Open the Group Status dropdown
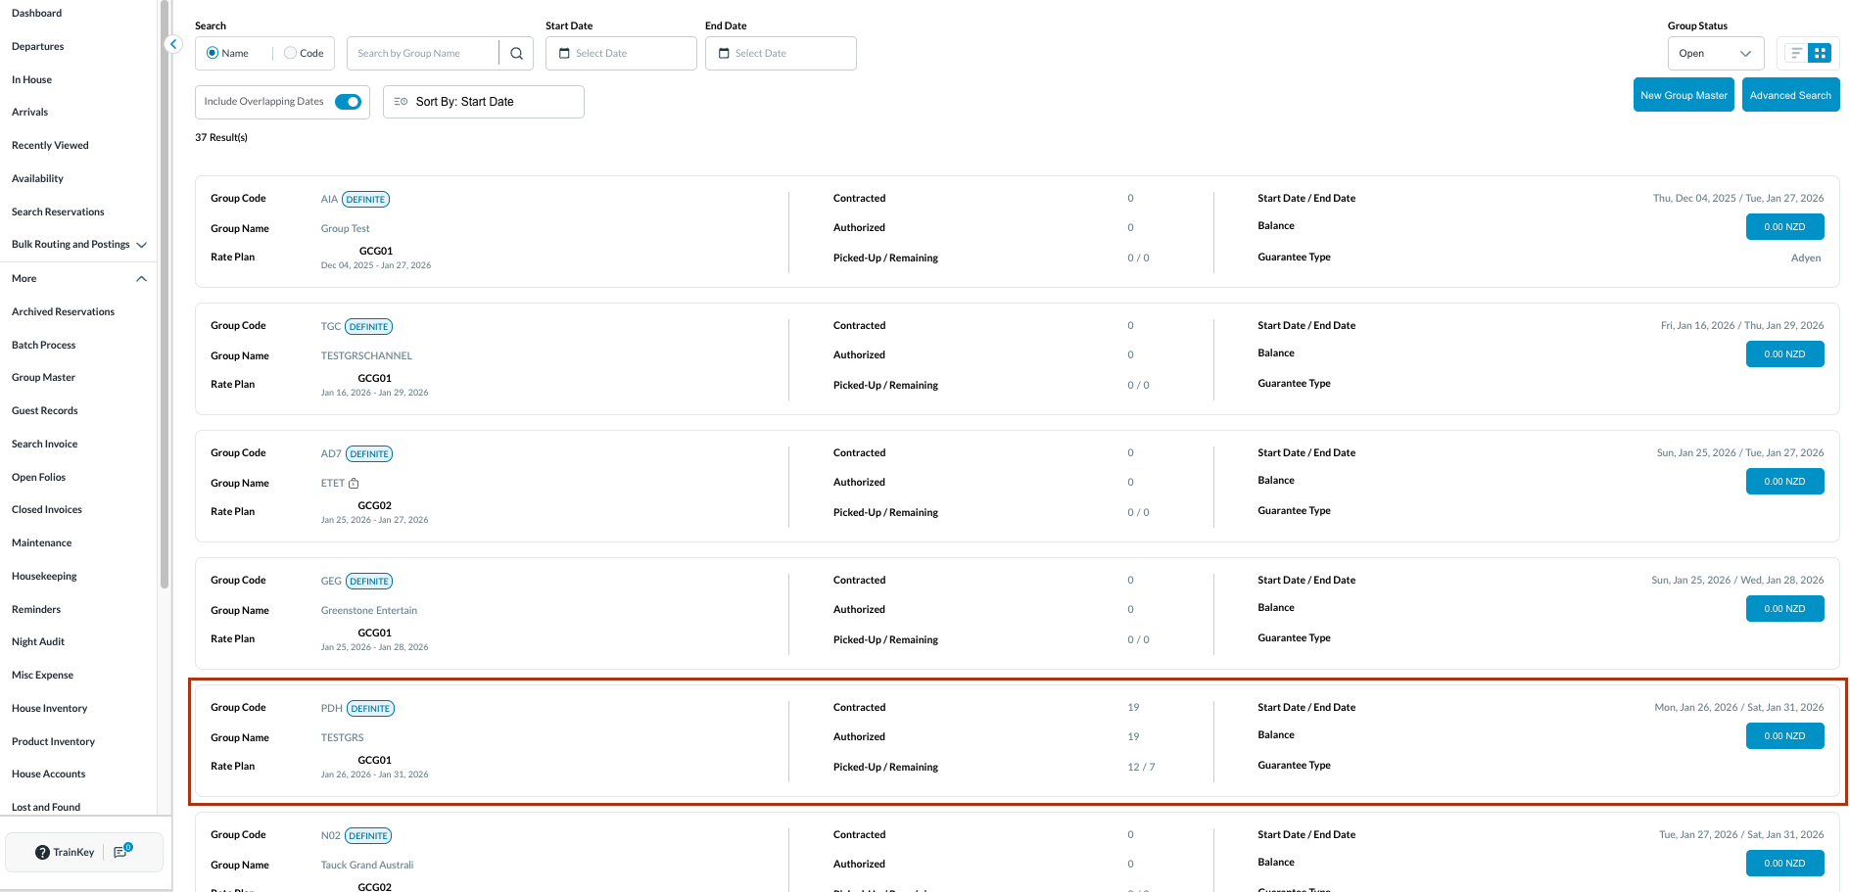The image size is (1850, 892). [x=1715, y=54]
